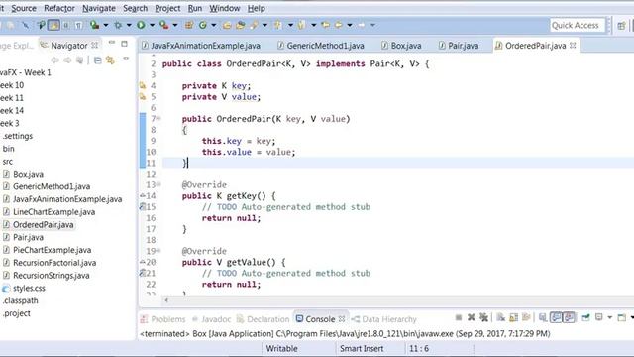This screenshot has height=357, width=634.
Task: Minimize the Navigator view
Action: (x=112, y=43)
